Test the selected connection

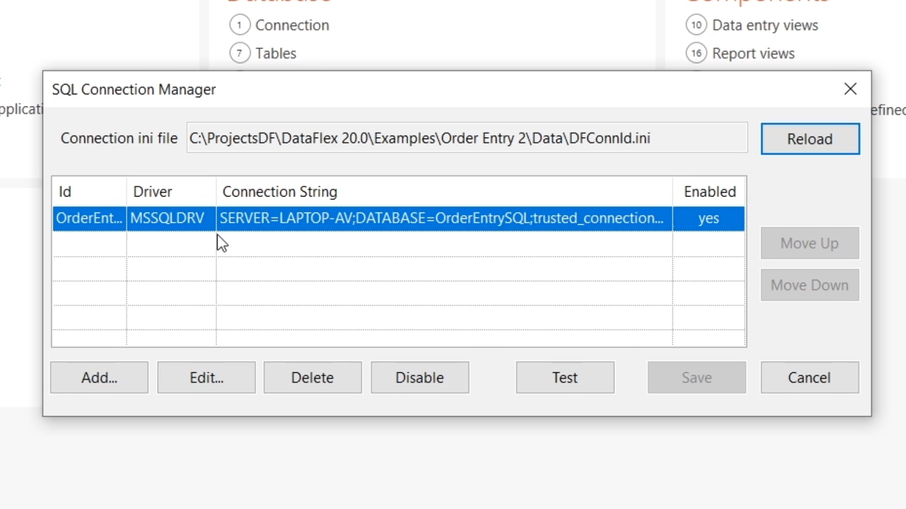(565, 378)
